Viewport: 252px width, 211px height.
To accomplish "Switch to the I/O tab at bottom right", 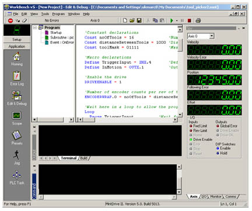I will [x=204, y=196].
